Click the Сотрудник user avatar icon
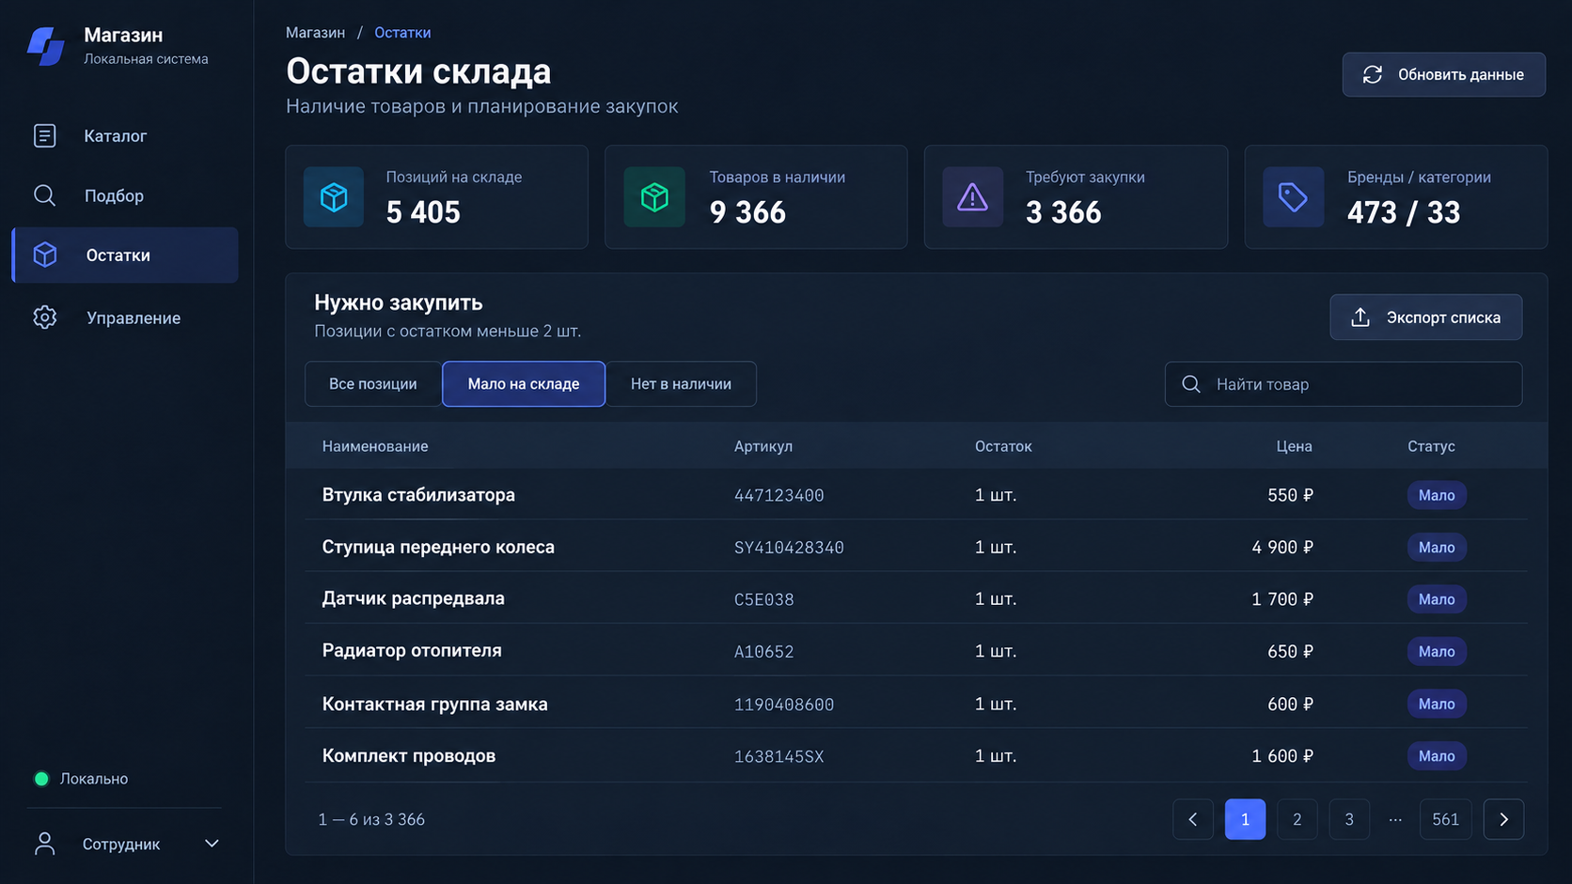Screen dimensions: 1572x884 click(44, 844)
